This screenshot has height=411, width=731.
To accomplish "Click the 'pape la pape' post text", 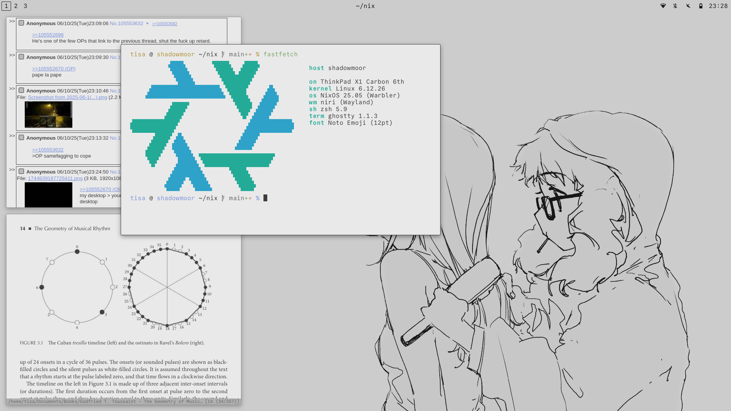I will [x=47, y=75].
